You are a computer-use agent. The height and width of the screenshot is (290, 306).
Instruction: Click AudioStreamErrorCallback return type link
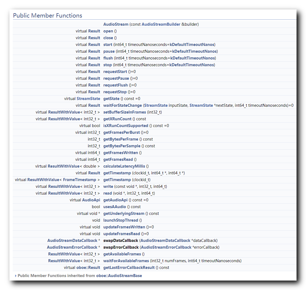pyautogui.click(x=72, y=247)
